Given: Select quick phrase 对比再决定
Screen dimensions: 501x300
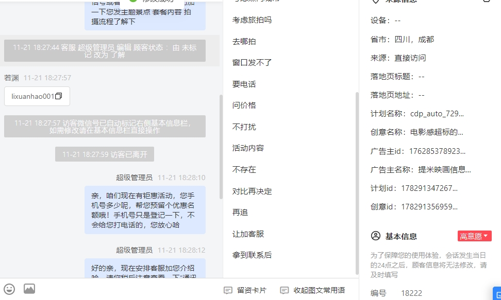Looking at the screenshot, I should click(x=252, y=191).
